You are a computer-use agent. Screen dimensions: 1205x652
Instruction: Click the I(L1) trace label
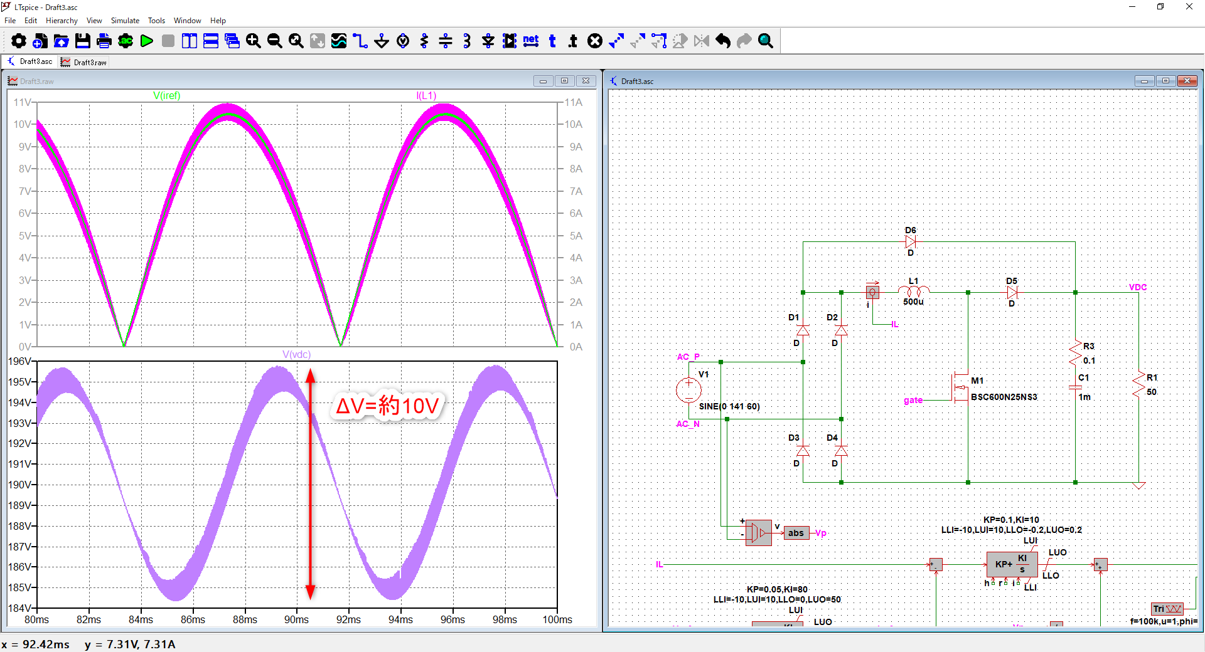426,95
